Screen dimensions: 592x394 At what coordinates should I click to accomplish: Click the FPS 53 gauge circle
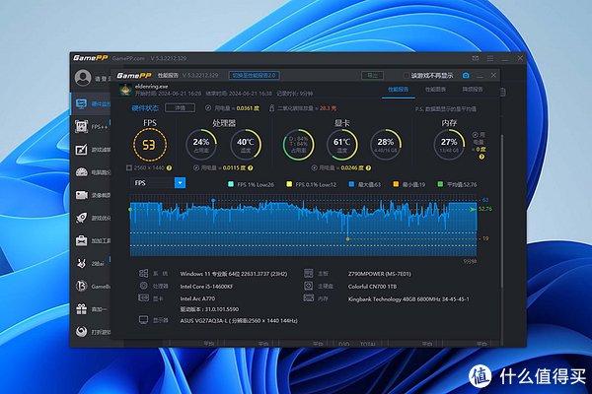pos(150,145)
